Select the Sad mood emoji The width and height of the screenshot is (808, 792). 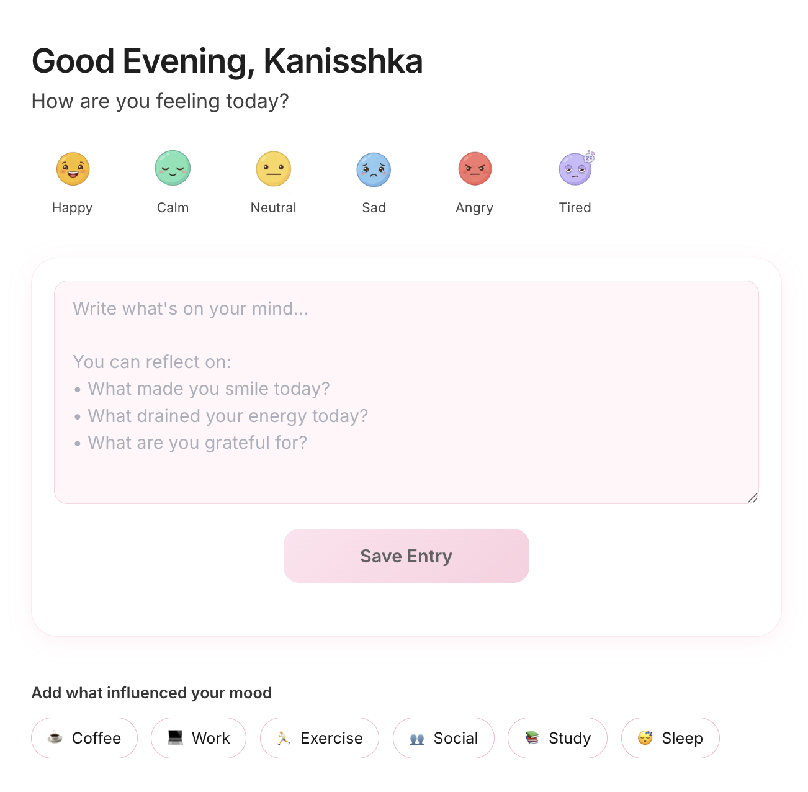pos(374,168)
